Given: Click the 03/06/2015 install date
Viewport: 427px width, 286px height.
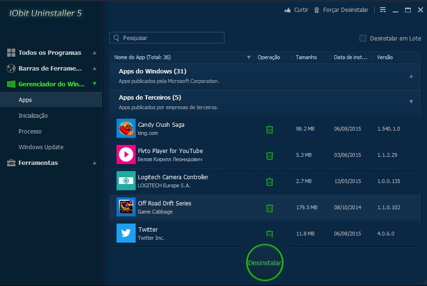Looking at the screenshot, I should (348, 155).
